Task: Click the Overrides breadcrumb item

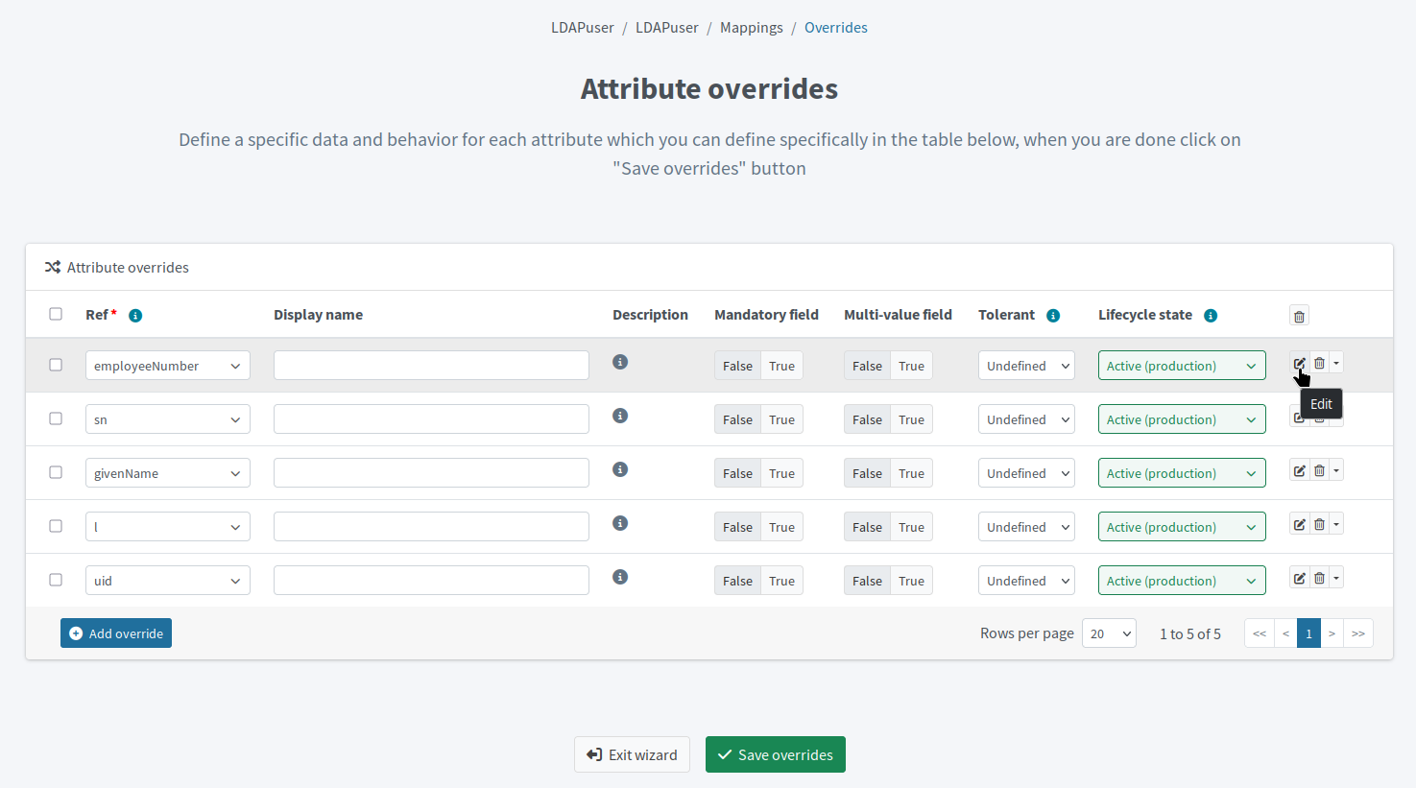Action: [835, 27]
